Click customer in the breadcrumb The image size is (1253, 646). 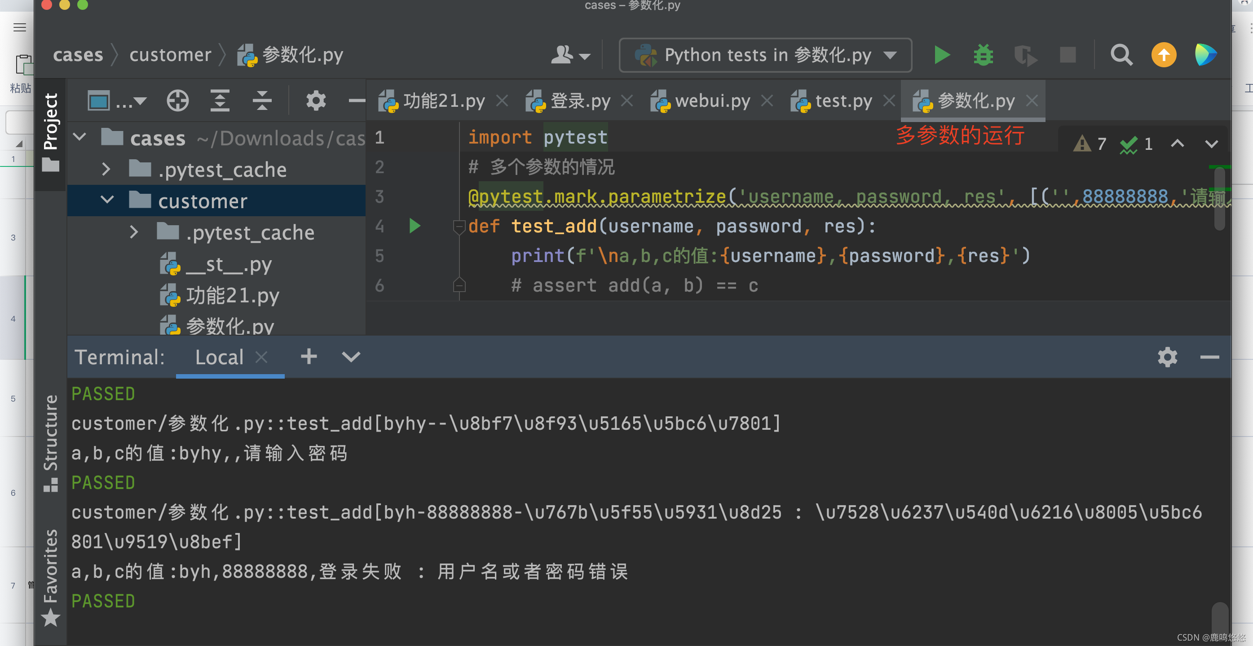point(170,55)
